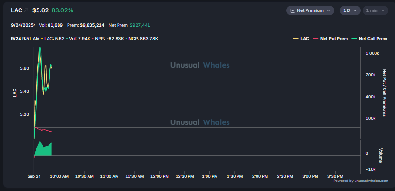Screen dimensions: 395x191
Task: Click the chevron arrow on 1 D selector
Action: 355,10
